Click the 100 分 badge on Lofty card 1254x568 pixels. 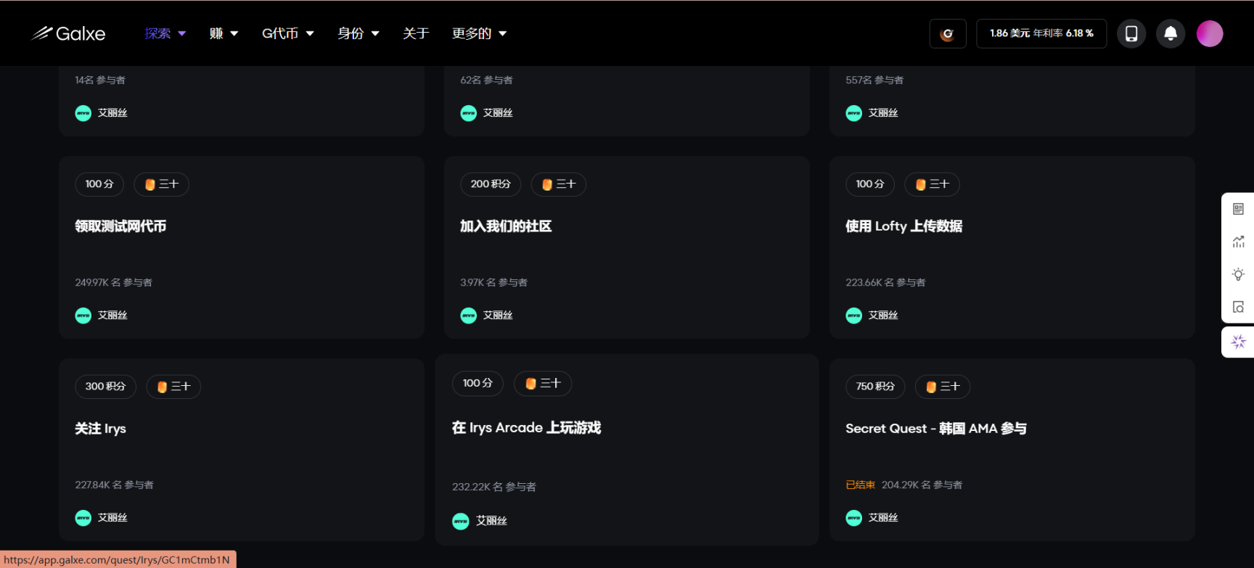pos(870,184)
